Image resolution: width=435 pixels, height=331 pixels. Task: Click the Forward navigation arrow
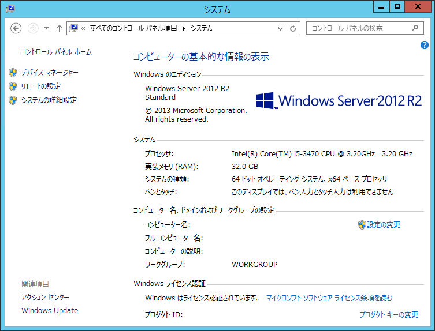[x=33, y=28]
